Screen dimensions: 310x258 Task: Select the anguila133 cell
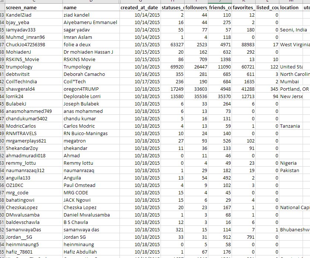click(34, 178)
